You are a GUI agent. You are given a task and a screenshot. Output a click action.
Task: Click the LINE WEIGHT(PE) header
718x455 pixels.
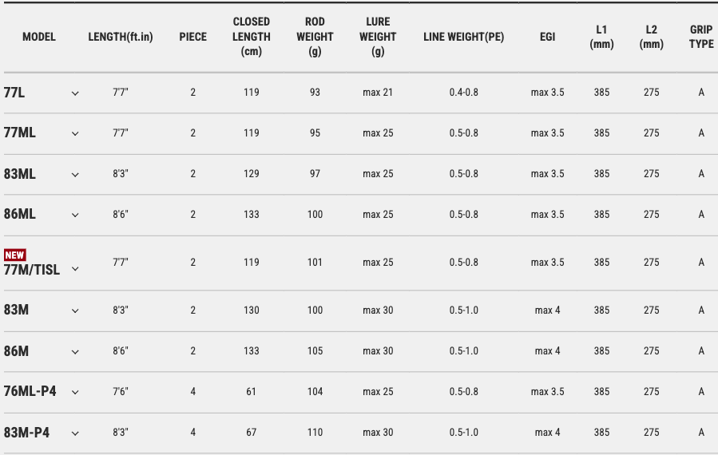pos(463,37)
